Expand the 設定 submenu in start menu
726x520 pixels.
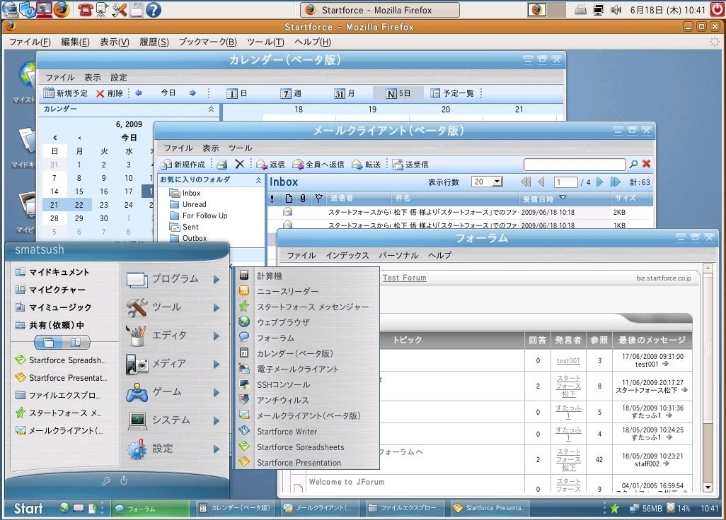(x=174, y=449)
